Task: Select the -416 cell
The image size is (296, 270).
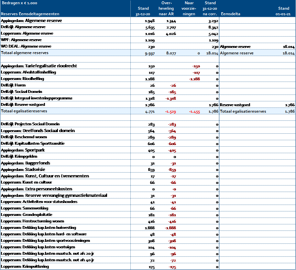Action: 172,221
